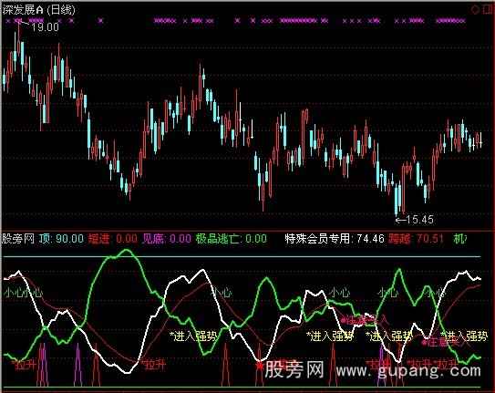
Task: Click the *拉升 label at far left
Action: coord(24,365)
